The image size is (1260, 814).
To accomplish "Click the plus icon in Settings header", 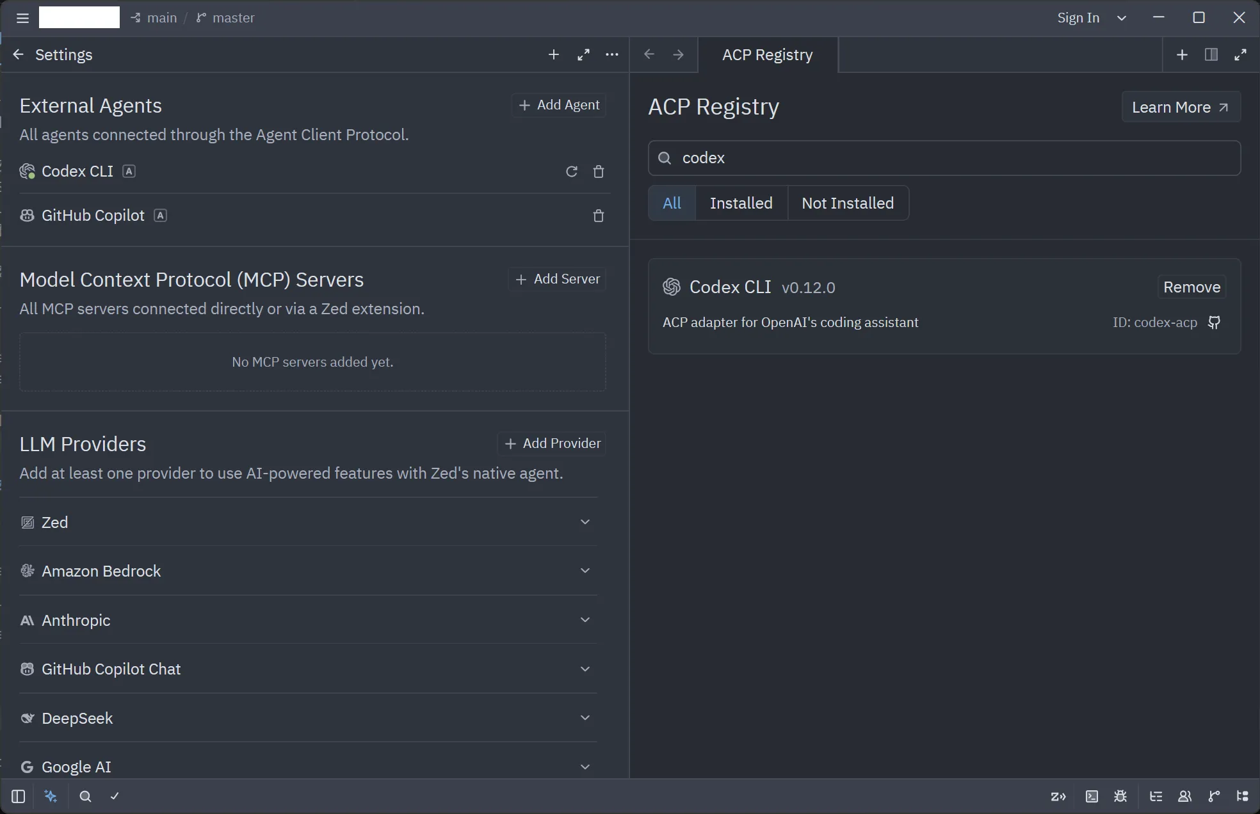I will coord(554,55).
